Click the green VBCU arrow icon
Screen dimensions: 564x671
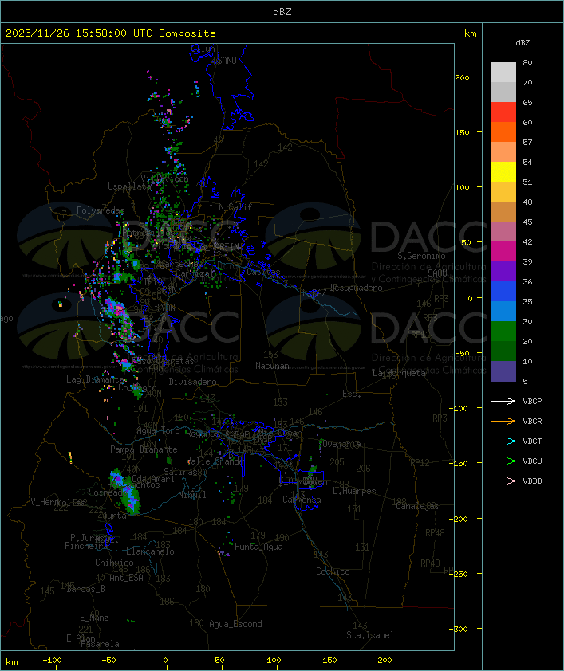pos(503,461)
